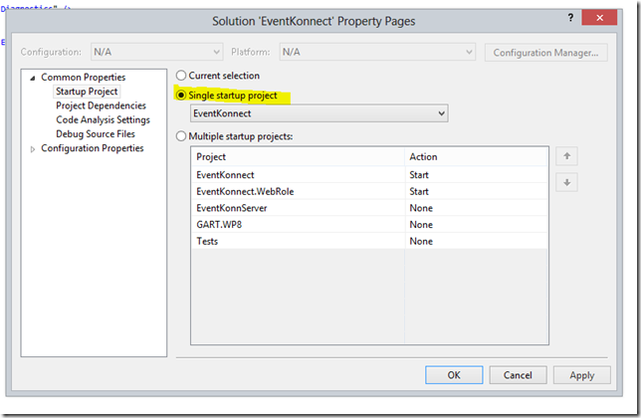Select Debug Source Files in the tree
Screen dimensions: 641x418
pos(96,133)
